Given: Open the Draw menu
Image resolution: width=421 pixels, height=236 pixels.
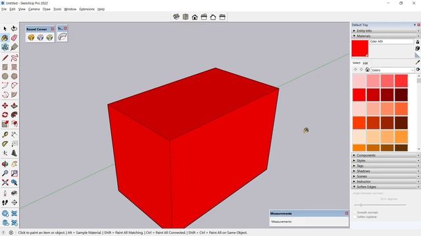Looking at the screenshot, I should pyautogui.click(x=47, y=9).
